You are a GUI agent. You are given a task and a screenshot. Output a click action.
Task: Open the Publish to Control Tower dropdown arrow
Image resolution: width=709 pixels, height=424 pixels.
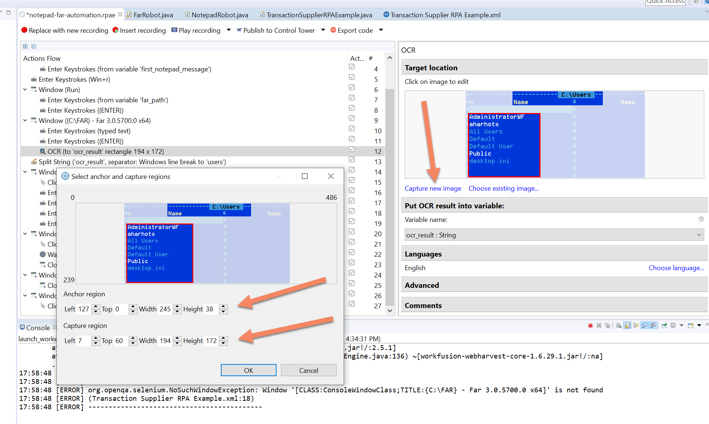323,30
